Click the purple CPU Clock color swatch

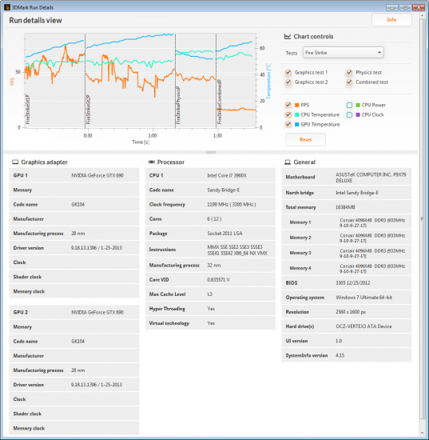[358, 114]
